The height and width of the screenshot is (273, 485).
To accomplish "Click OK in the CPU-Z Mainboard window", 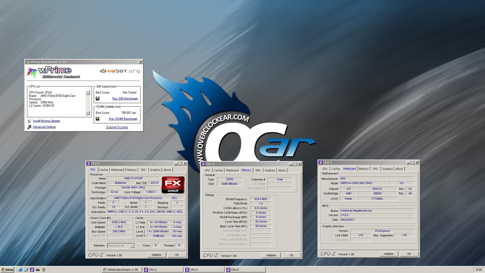I will point(409,254).
